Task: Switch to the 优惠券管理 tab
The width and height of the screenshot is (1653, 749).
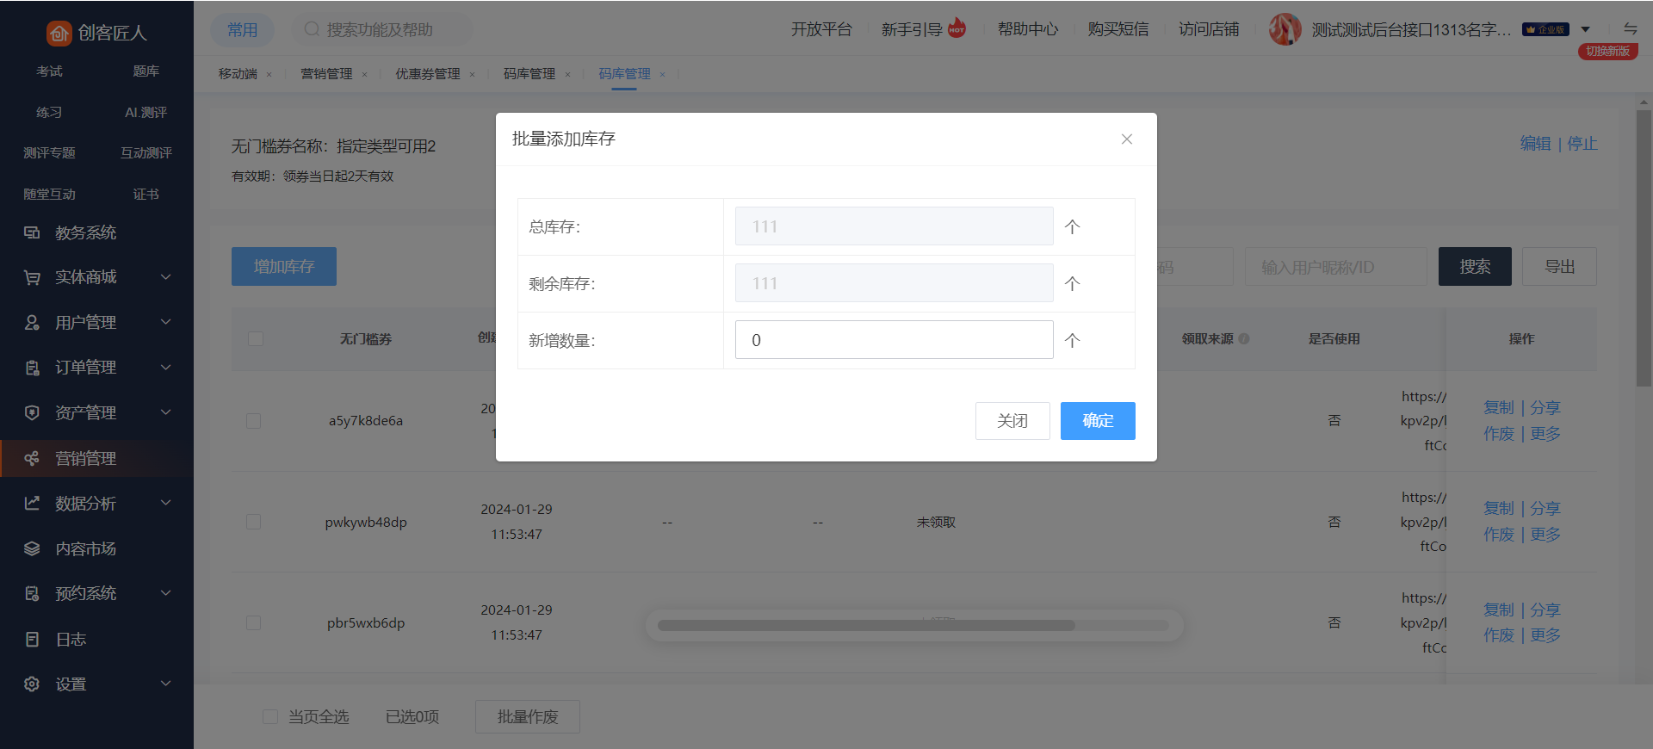Action: (427, 74)
